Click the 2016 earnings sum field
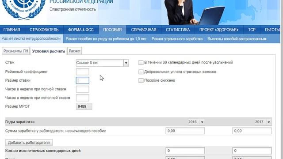Viewport: 283px width, 159px height. click(185, 131)
